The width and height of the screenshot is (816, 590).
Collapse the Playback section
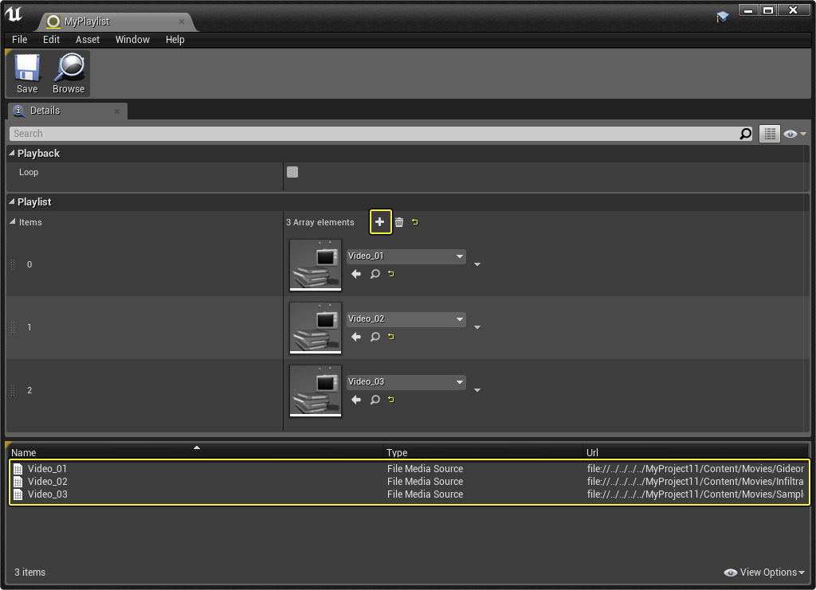12,154
